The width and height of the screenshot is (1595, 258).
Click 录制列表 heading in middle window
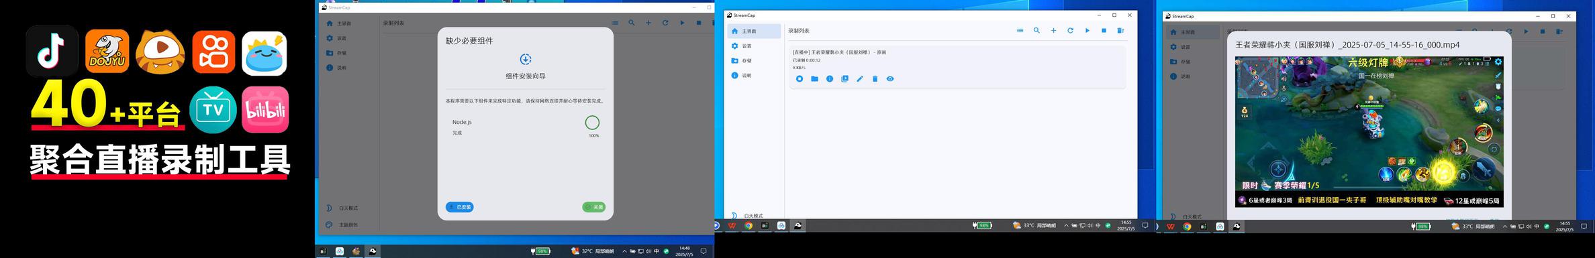point(799,31)
